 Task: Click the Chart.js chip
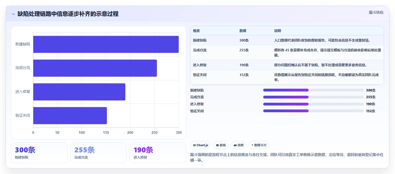pos(201,145)
